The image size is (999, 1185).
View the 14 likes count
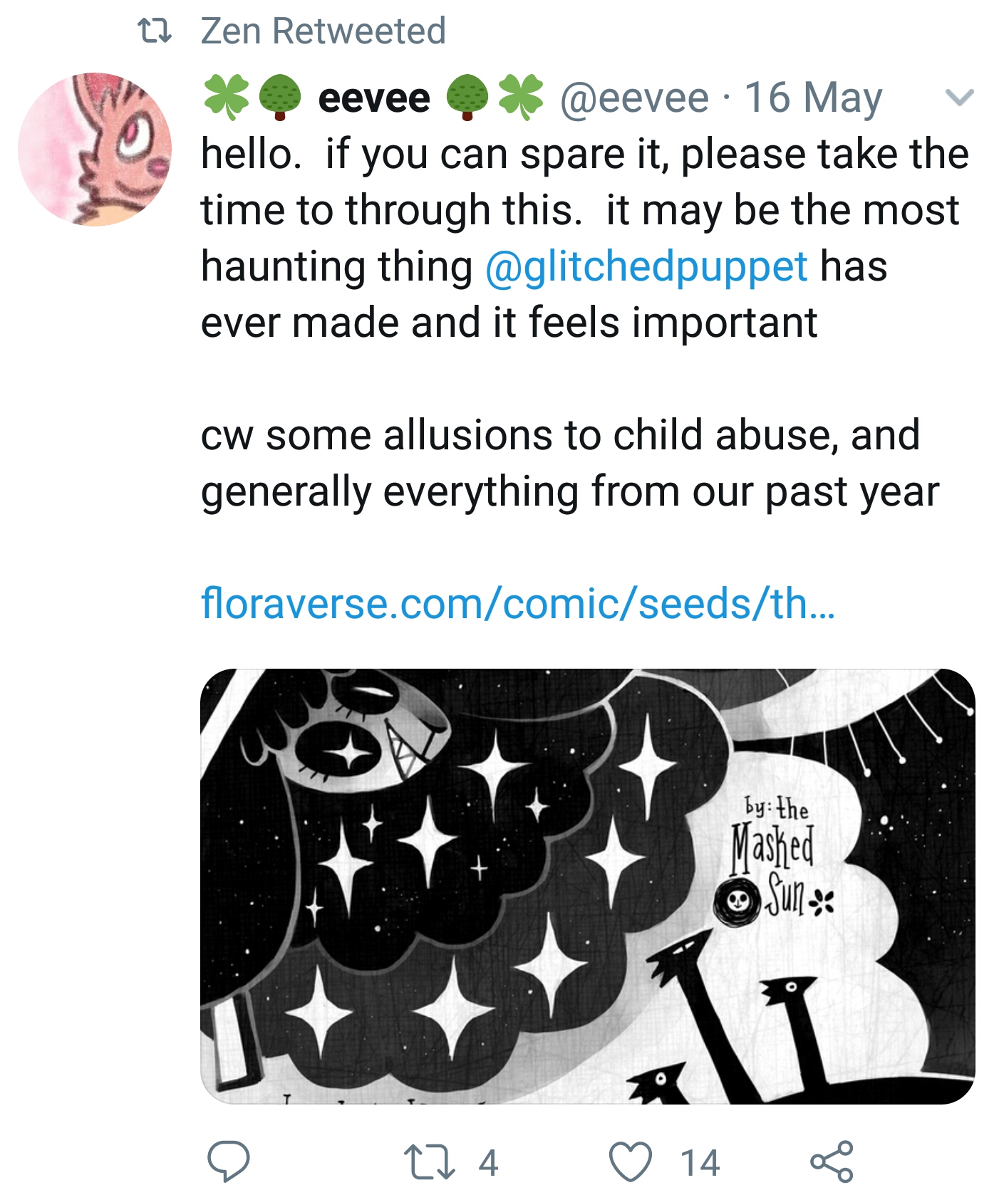[x=700, y=1162]
